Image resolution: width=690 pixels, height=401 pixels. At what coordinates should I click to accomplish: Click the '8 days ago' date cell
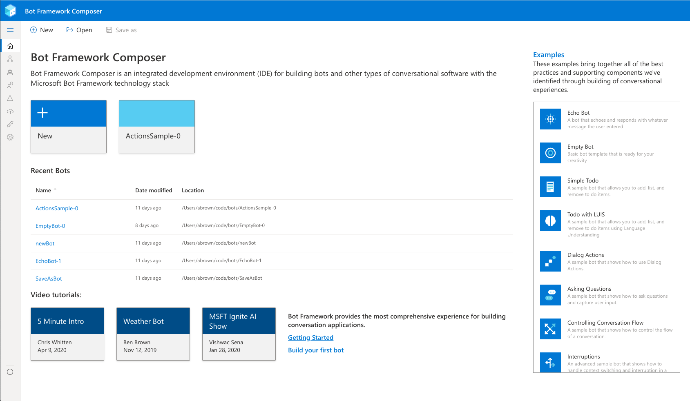147,225
